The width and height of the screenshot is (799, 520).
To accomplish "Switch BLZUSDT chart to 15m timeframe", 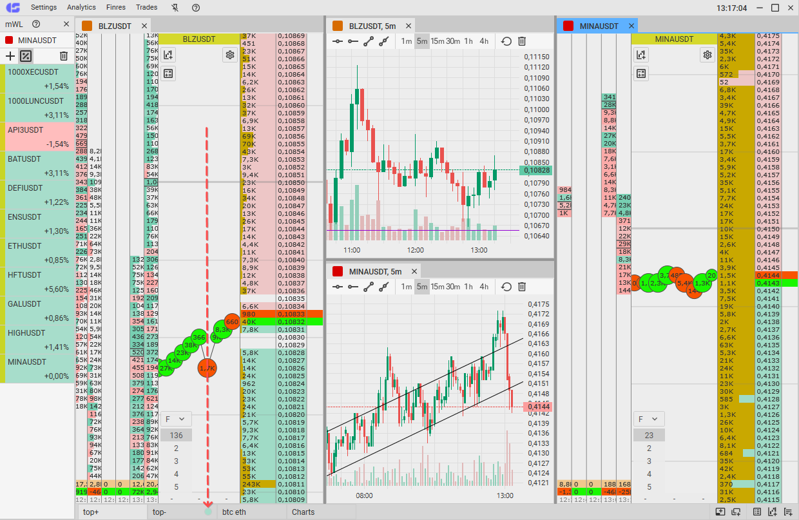I will pyautogui.click(x=438, y=41).
